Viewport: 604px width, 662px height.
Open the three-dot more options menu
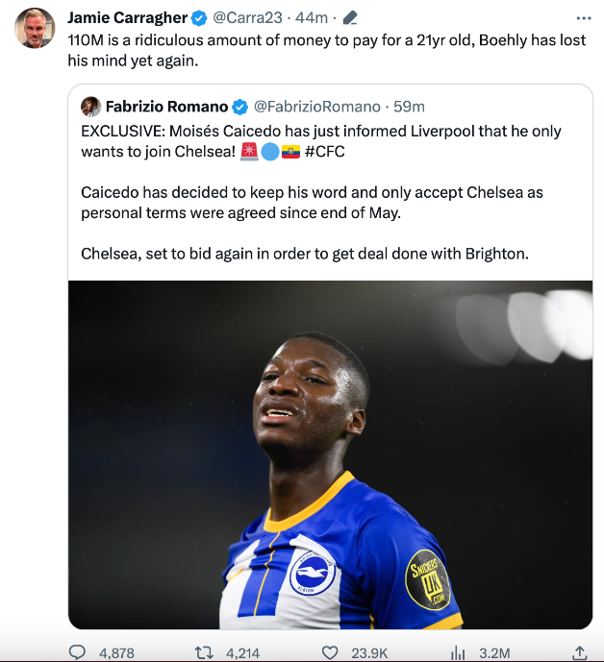pos(584,17)
